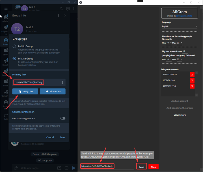The height and width of the screenshot is (172, 203).
Task: Open the Language dropdown set to English
Action: [180, 26]
